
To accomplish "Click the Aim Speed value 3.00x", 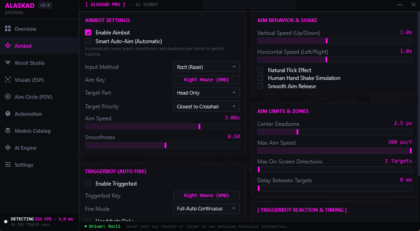I will 232,118.
